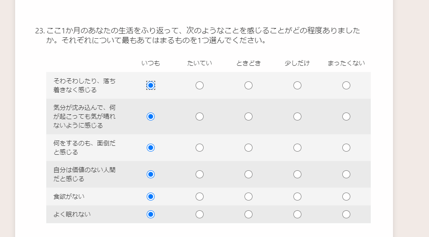Choose 少しだけ for 自分は価値のない人間だと感じる

pyautogui.click(x=297, y=174)
